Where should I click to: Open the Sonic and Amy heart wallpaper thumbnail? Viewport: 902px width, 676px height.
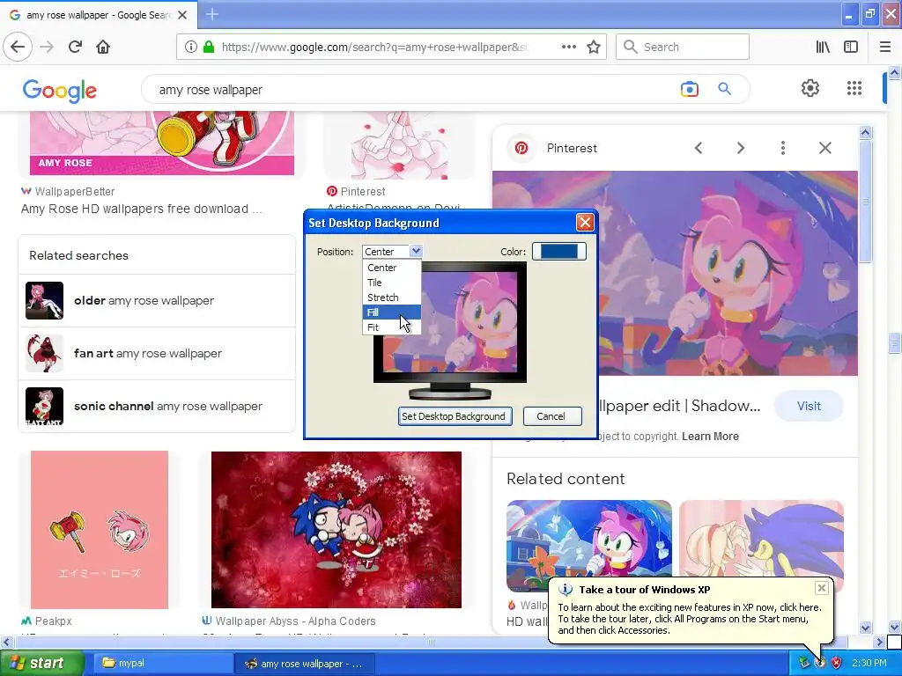pyautogui.click(x=336, y=529)
